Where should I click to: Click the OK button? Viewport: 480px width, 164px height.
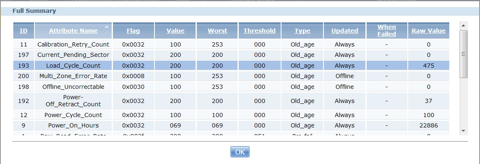[240, 152]
